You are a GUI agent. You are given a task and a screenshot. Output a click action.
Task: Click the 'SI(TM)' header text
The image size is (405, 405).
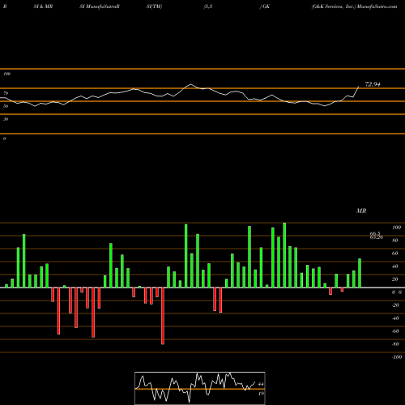[x=154, y=6]
